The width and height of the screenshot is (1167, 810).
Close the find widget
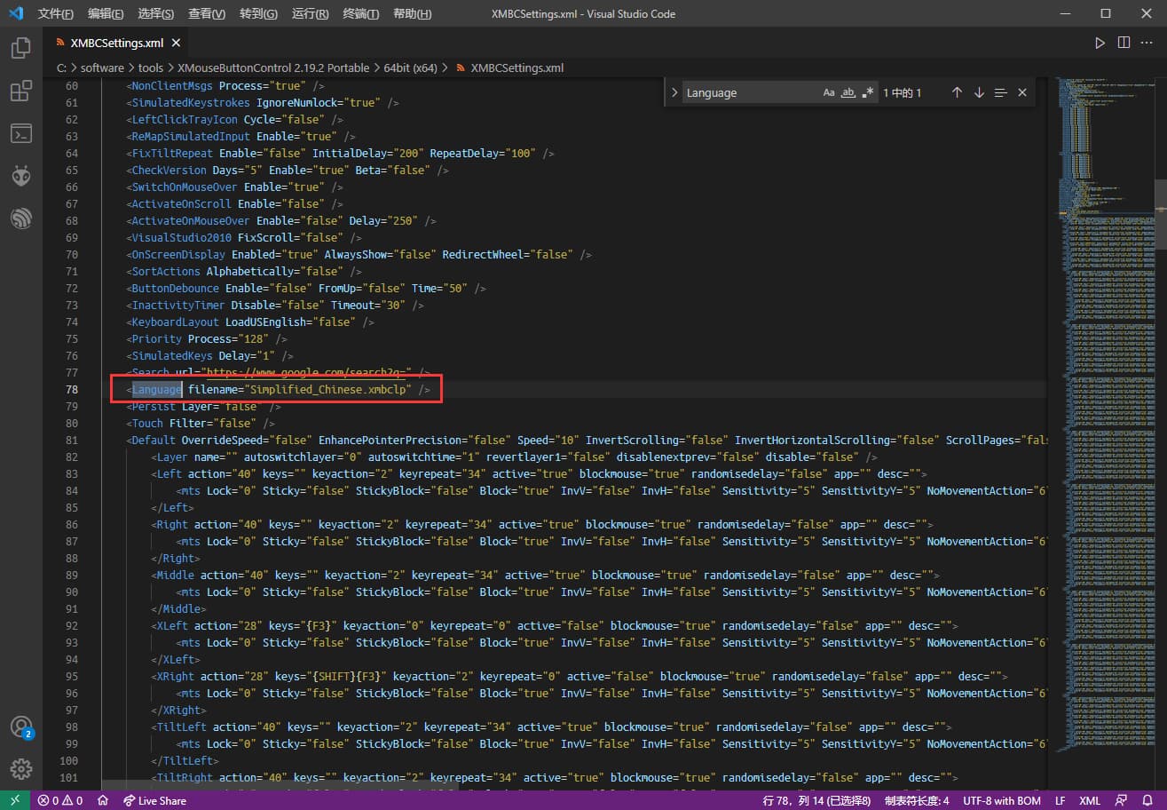(1021, 92)
